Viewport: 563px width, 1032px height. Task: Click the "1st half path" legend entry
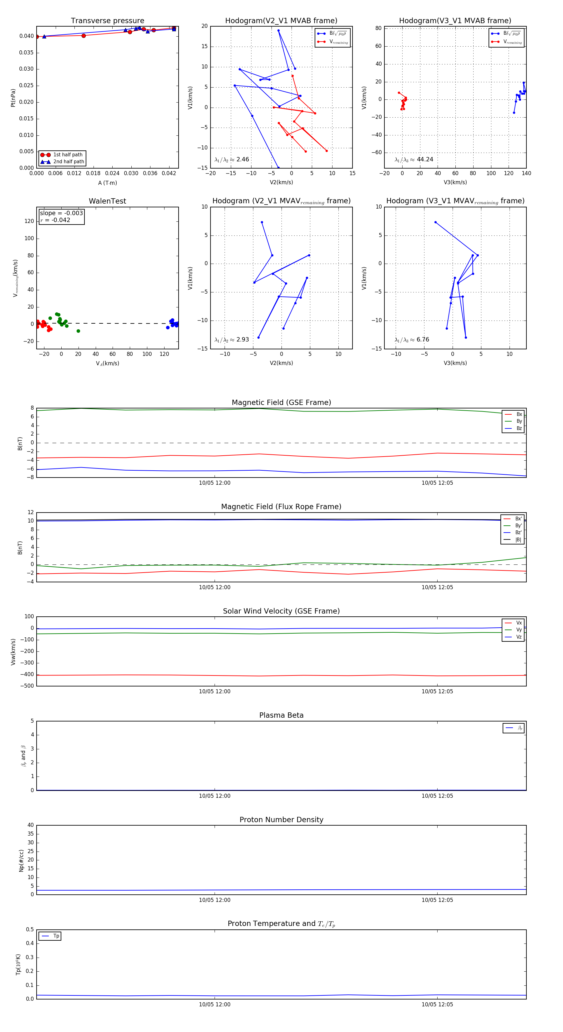pos(62,154)
